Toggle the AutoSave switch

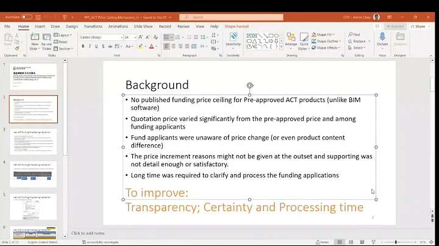27,17
